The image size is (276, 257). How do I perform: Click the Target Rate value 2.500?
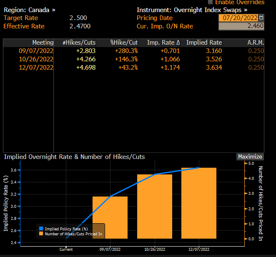[x=78, y=18]
